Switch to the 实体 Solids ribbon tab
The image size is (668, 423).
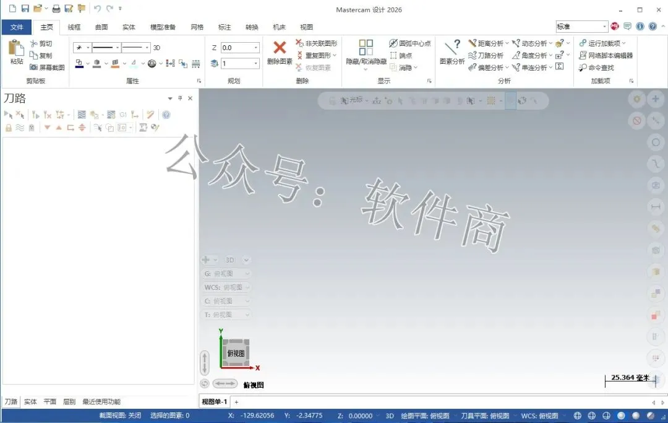tap(129, 27)
